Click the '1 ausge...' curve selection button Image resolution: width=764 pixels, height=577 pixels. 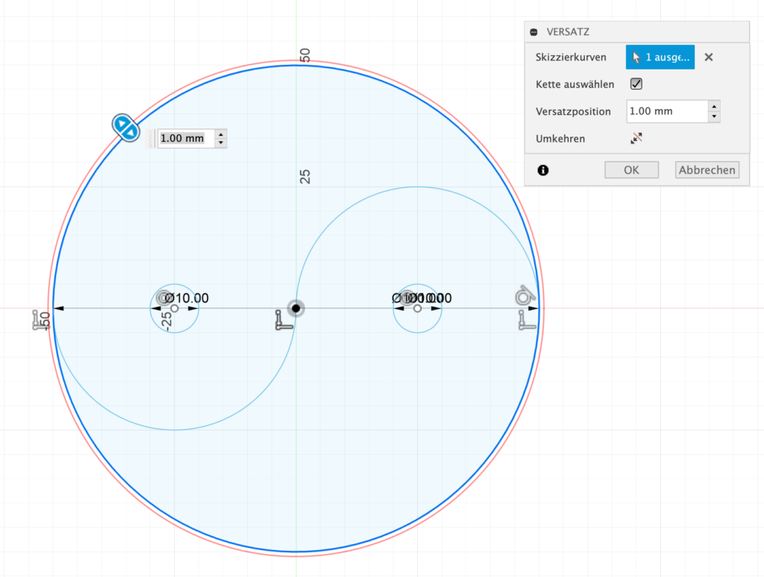tap(660, 57)
